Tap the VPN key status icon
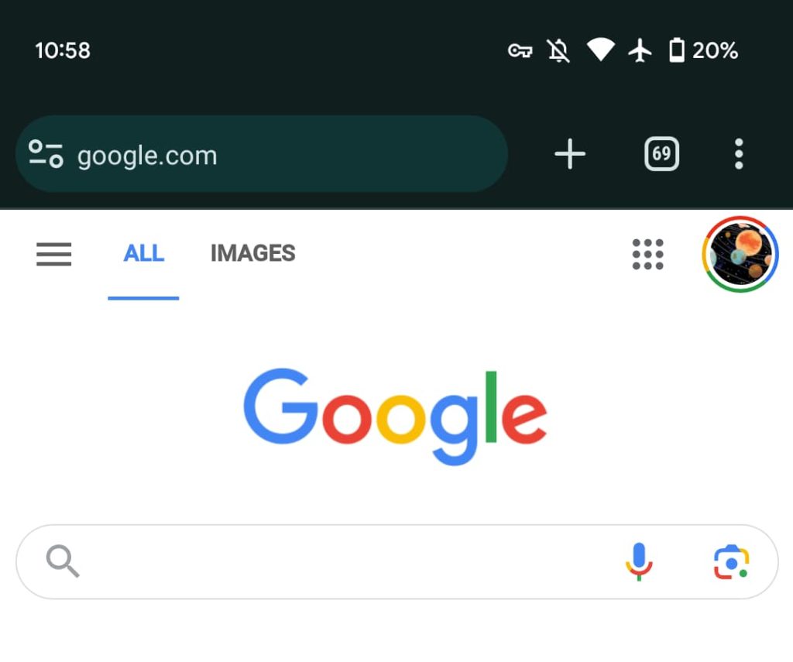This screenshot has height=662, width=793. tap(520, 51)
